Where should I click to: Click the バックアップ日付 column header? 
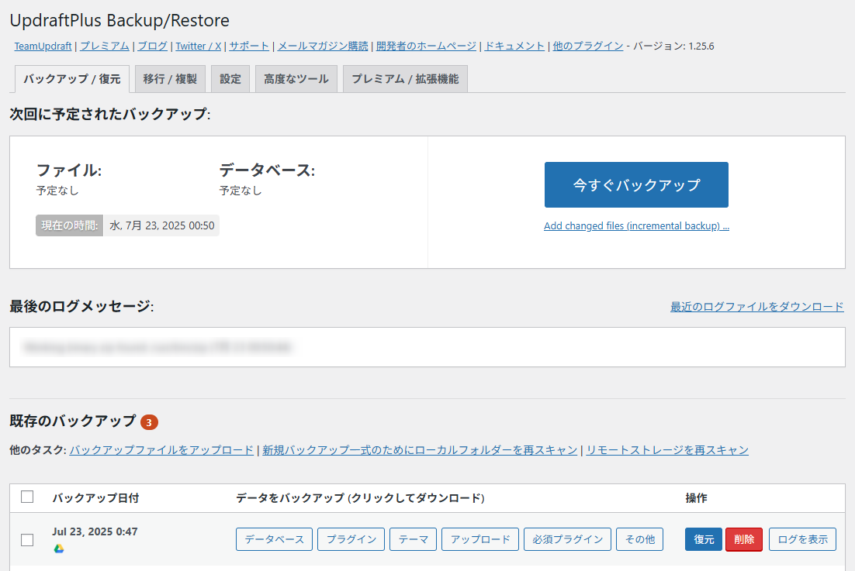95,497
